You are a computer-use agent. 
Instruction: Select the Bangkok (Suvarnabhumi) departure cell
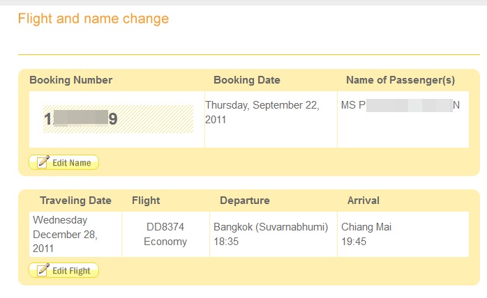pos(274,235)
